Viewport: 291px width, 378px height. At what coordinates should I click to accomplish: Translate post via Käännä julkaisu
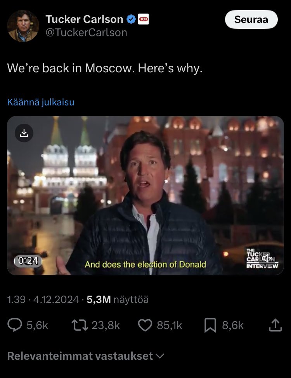(41, 102)
